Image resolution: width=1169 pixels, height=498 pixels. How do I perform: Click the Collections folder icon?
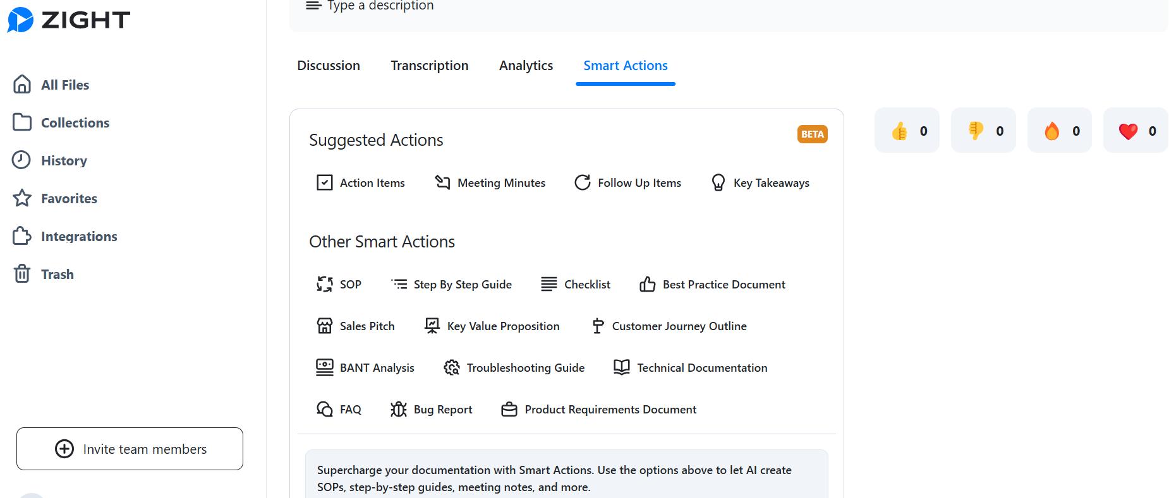click(x=22, y=122)
